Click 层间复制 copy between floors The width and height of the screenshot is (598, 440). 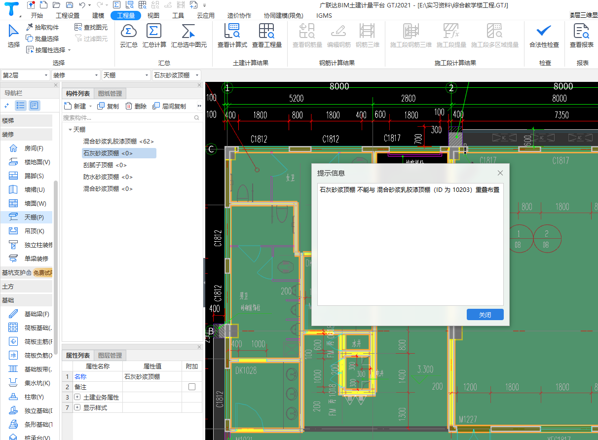[x=169, y=106]
